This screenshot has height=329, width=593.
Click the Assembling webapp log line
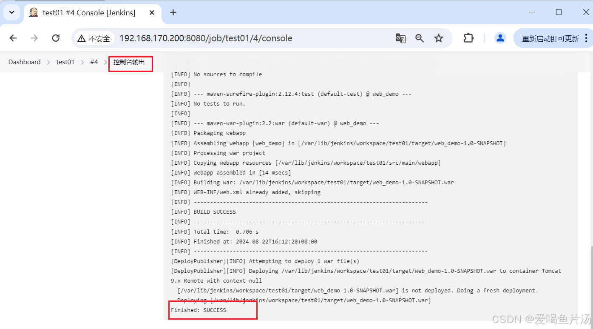point(338,143)
